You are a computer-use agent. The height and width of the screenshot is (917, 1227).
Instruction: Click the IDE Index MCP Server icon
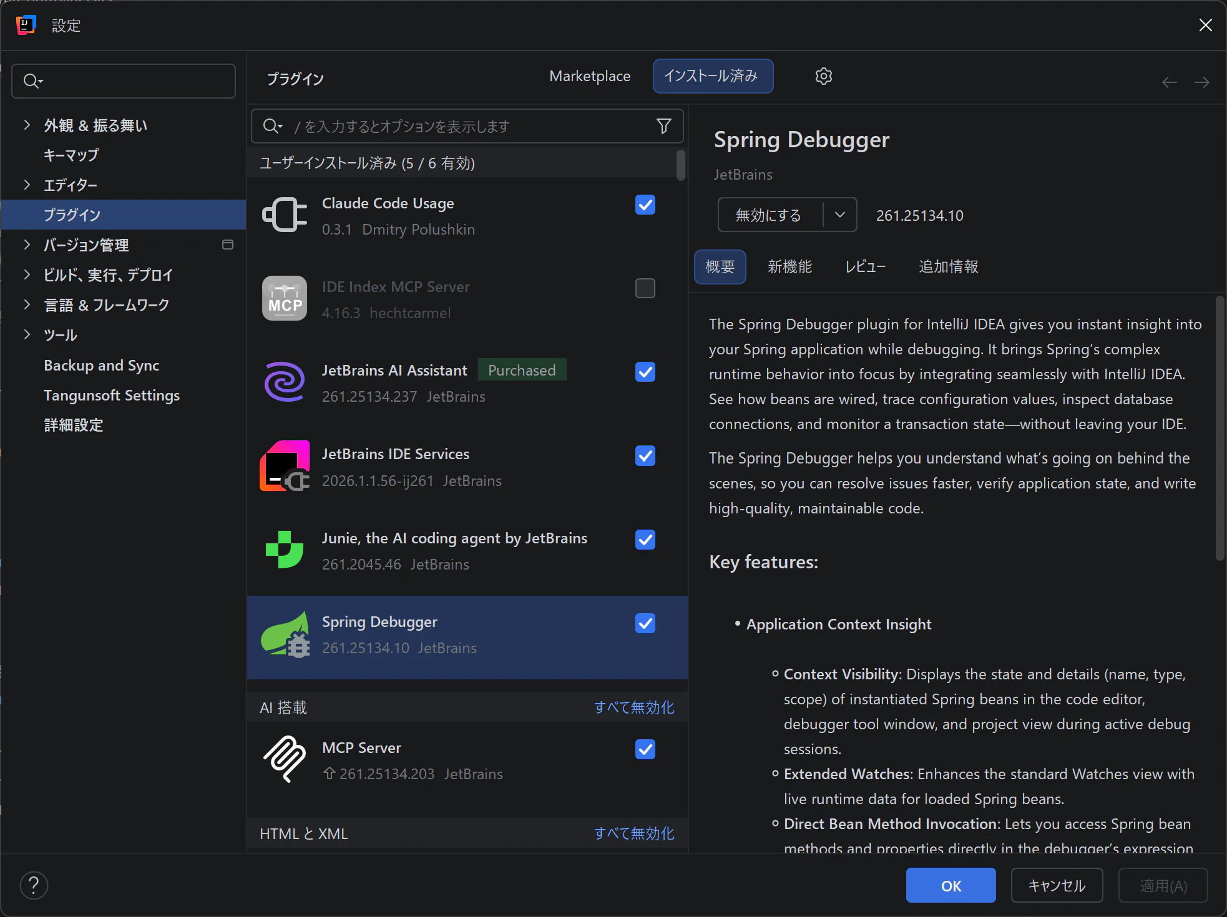pos(285,298)
